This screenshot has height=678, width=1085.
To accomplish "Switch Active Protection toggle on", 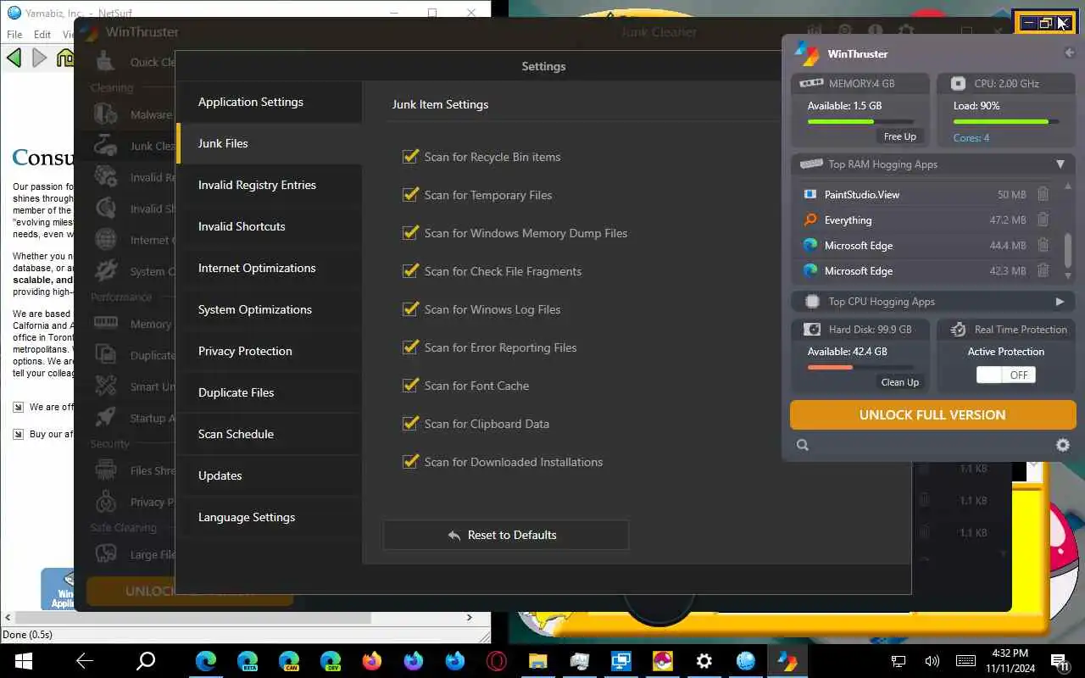I will [x=1006, y=375].
